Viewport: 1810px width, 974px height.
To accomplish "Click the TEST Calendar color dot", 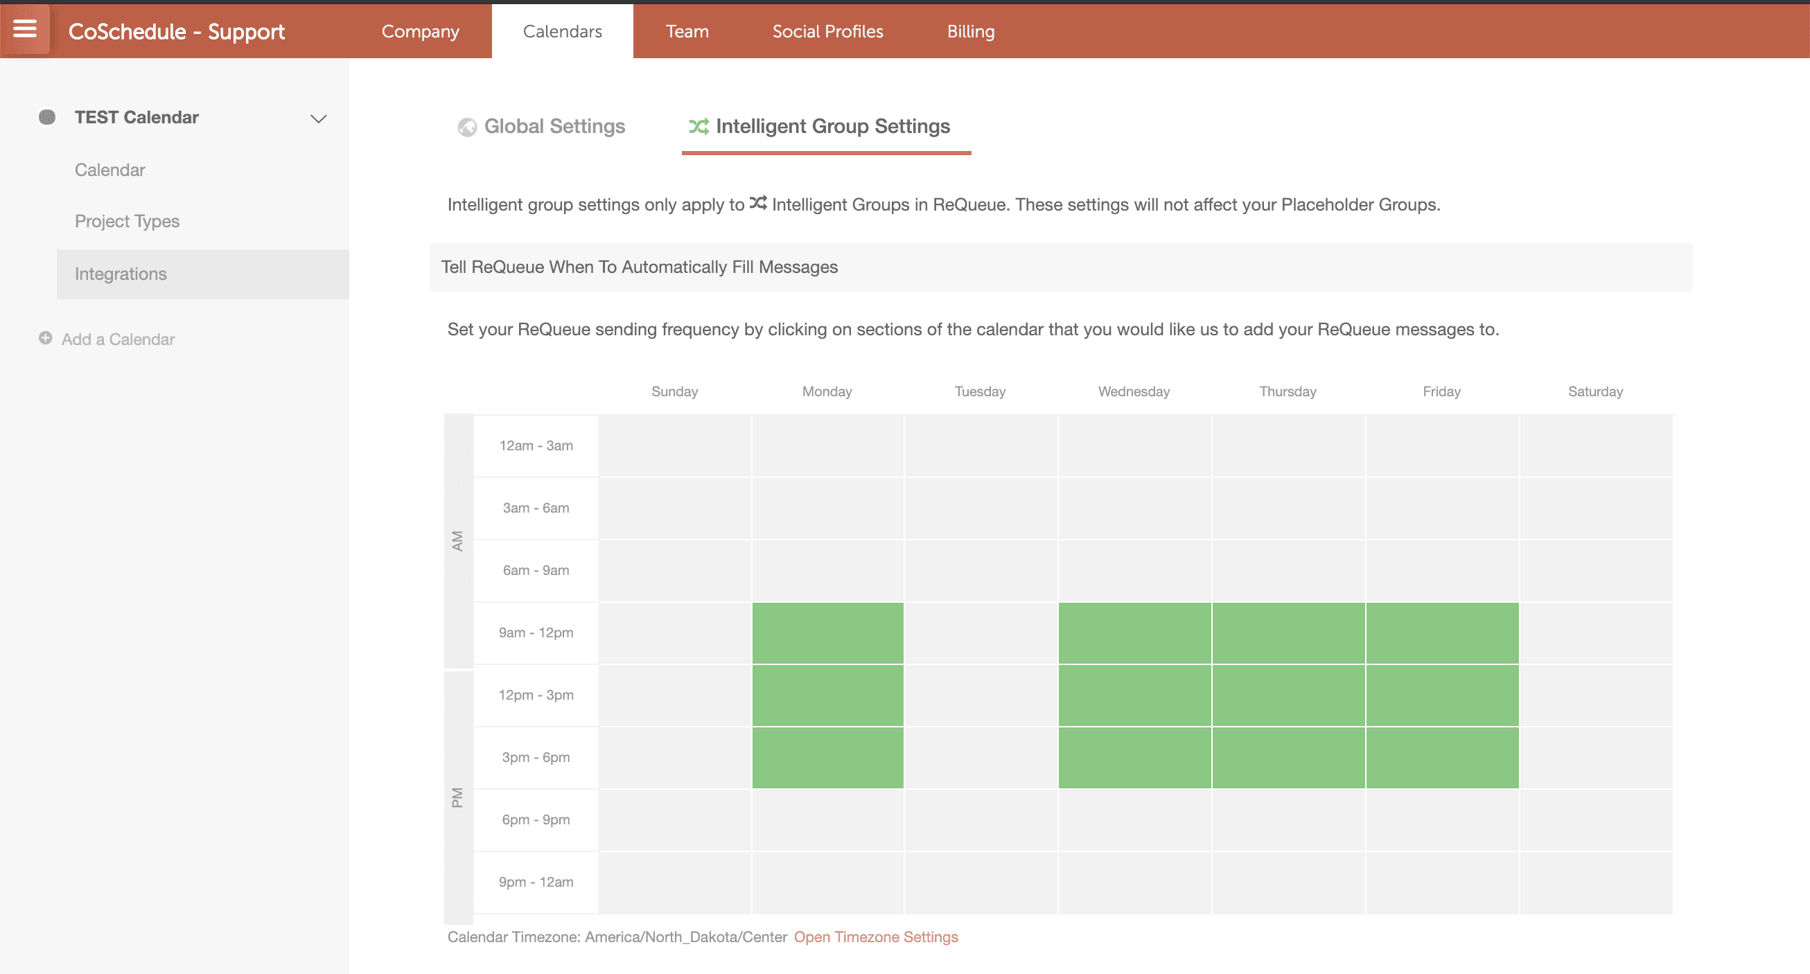I will coord(47,117).
